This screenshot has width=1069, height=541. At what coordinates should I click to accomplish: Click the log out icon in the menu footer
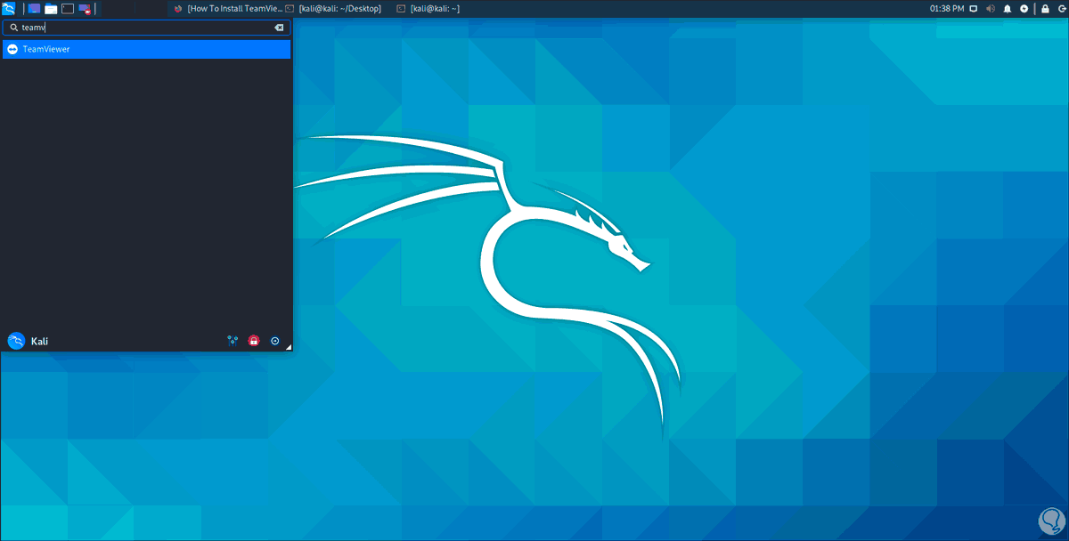click(x=275, y=340)
